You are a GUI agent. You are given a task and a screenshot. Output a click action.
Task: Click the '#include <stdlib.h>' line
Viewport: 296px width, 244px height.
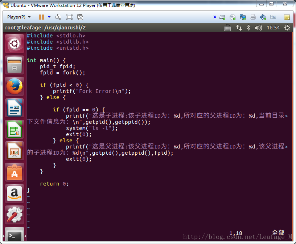pos(58,42)
